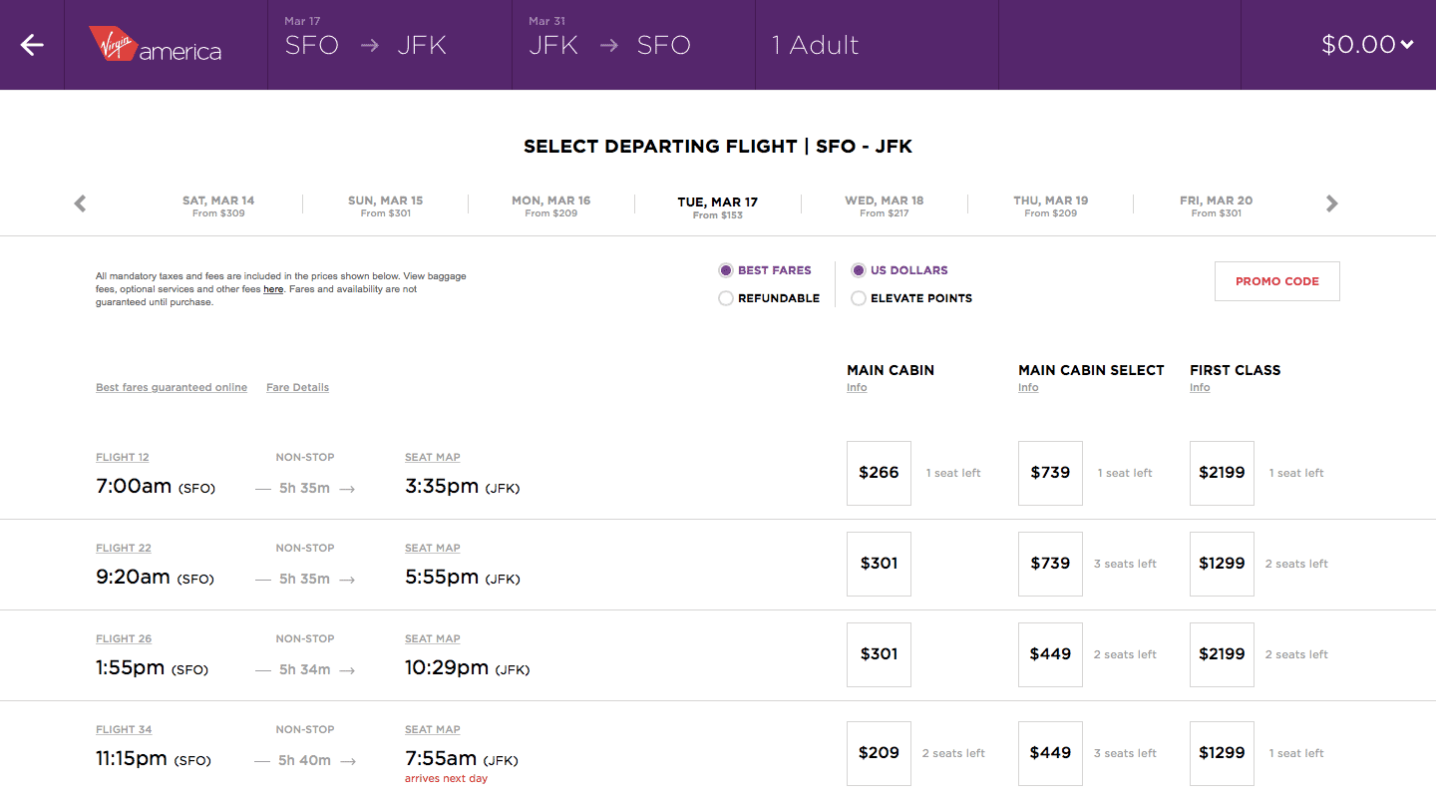
Task: Choose the $1299 First Class fare on Flight 22
Action: pos(1222,564)
